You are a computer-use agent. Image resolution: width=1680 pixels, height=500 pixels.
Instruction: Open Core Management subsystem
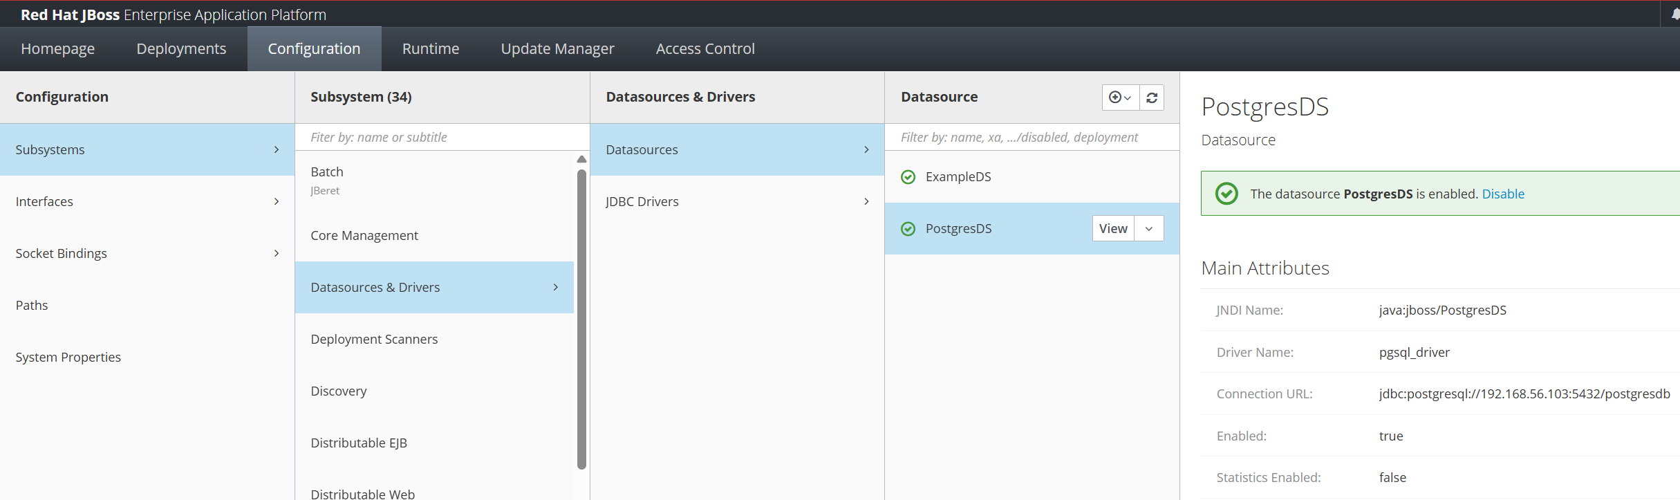(434, 235)
